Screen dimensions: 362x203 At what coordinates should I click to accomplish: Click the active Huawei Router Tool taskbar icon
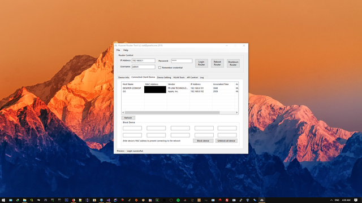point(262,200)
